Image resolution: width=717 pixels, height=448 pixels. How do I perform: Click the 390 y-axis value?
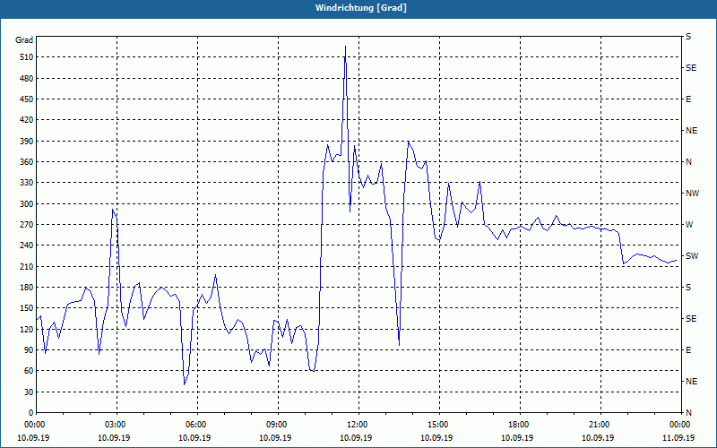click(x=27, y=141)
